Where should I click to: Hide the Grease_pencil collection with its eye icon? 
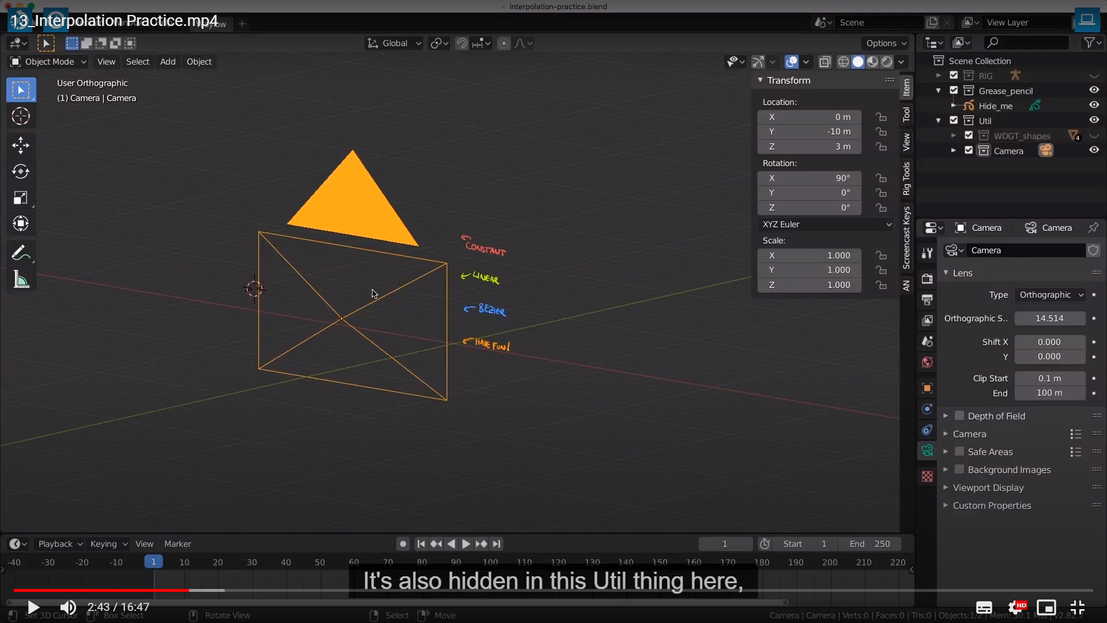pos(1094,90)
